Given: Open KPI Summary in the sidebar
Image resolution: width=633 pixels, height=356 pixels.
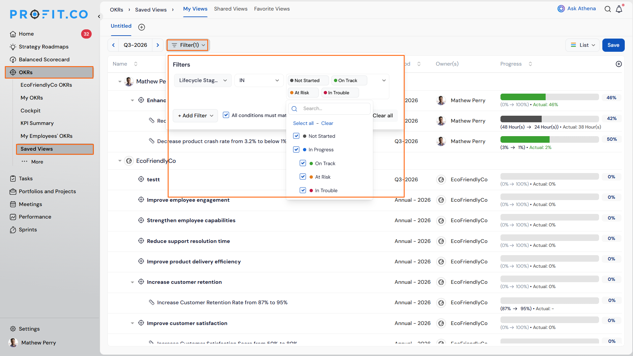Looking at the screenshot, I should tap(37, 123).
